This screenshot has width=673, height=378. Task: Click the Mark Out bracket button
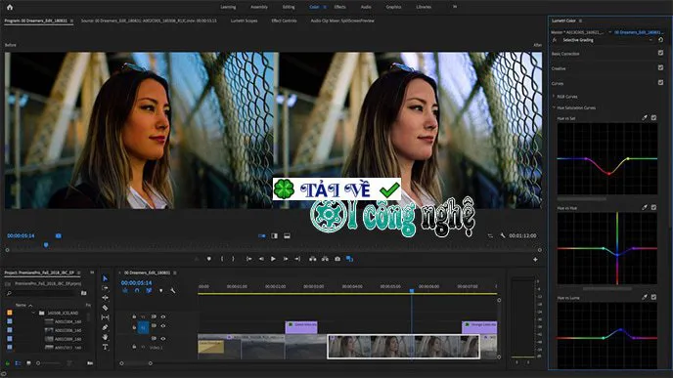point(233,259)
